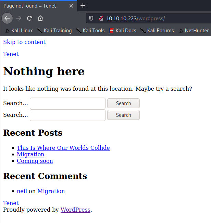Follow the 'Skip to content' link

click(x=24, y=42)
